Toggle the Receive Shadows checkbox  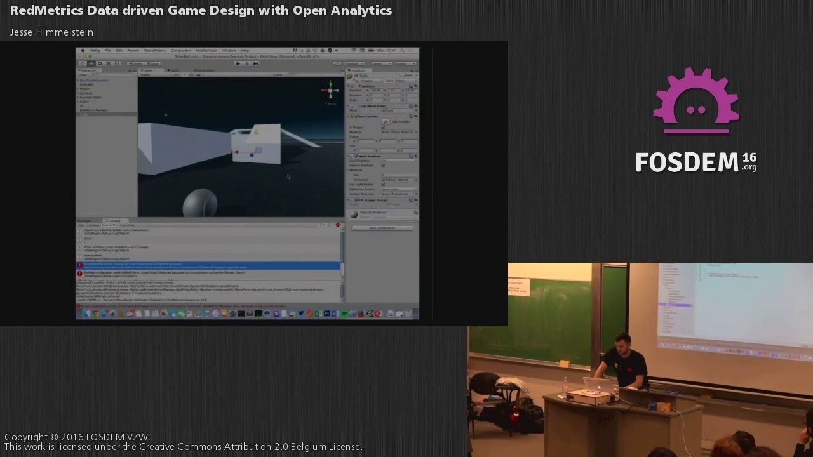pos(383,165)
